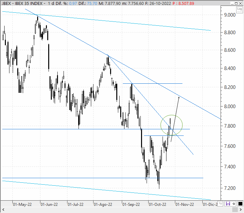Click the '.IBEX - IBEX 35 INDEX' title
Image resolution: width=244 pixels, height=213 pixels.
(x=22, y=3)
